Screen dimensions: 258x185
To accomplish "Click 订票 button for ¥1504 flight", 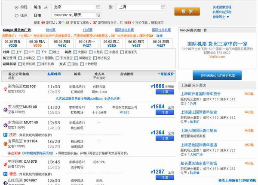I will (165, 112).
